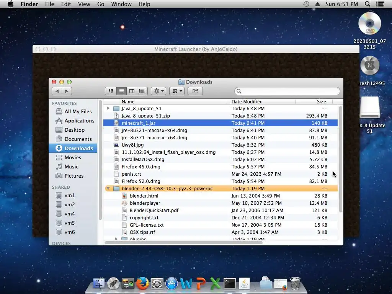Open Notification Center list icon
This screenshot has width=392, height=294.
(380, 4)
